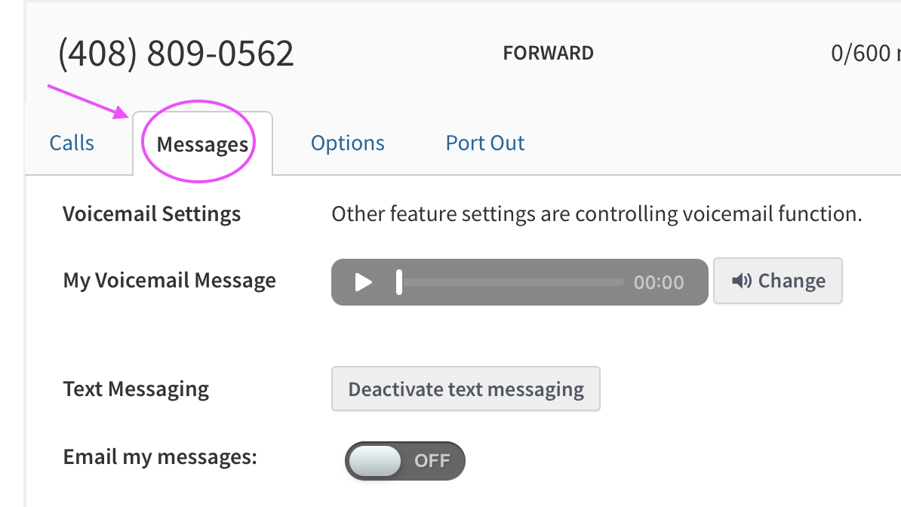Click Deactivate text messaging button
This screenshot has height=507, width=901.
tap(466, 389)
